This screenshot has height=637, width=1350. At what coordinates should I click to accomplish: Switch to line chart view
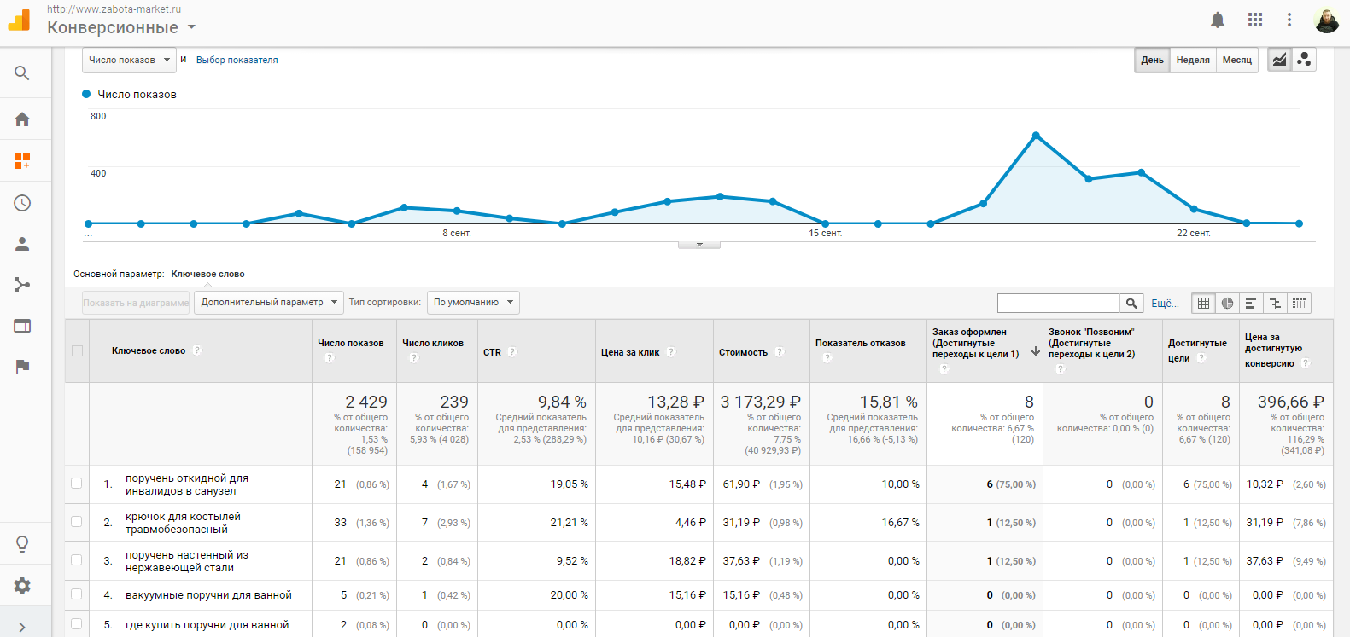click(x=1279, y=60)
